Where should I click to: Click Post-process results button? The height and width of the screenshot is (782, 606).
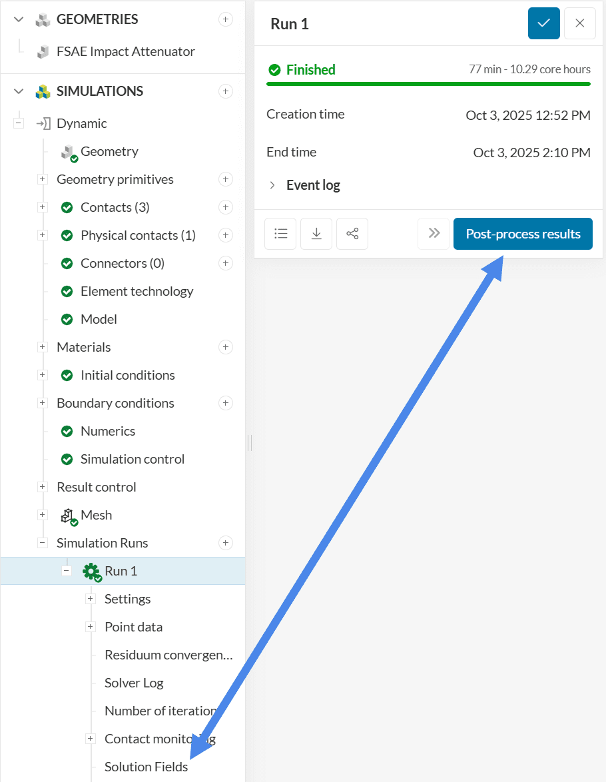523,234
